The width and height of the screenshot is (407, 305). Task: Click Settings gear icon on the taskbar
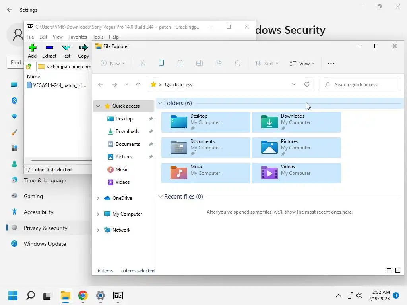click(101, 295)
